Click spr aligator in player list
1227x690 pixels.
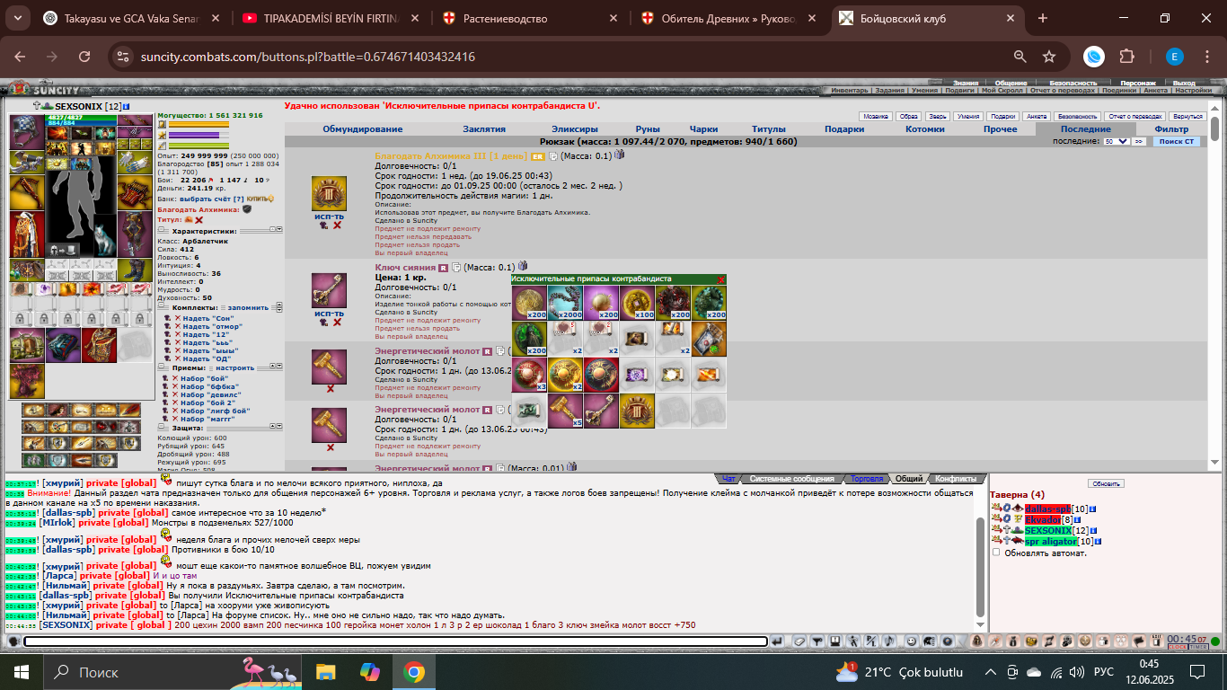coord(1051,542)
